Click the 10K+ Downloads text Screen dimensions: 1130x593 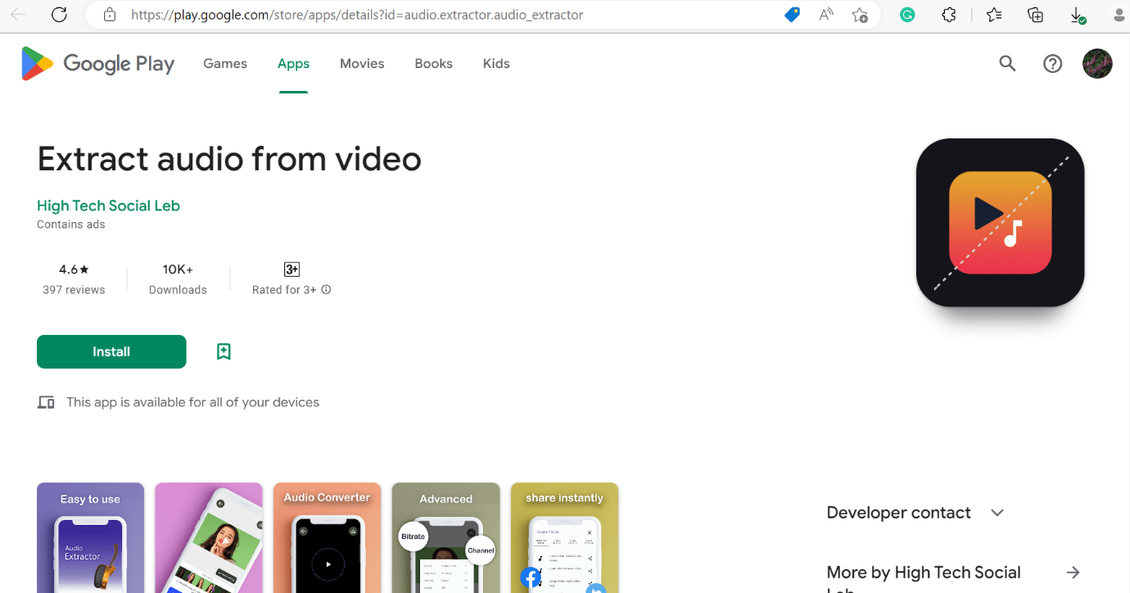178,278
